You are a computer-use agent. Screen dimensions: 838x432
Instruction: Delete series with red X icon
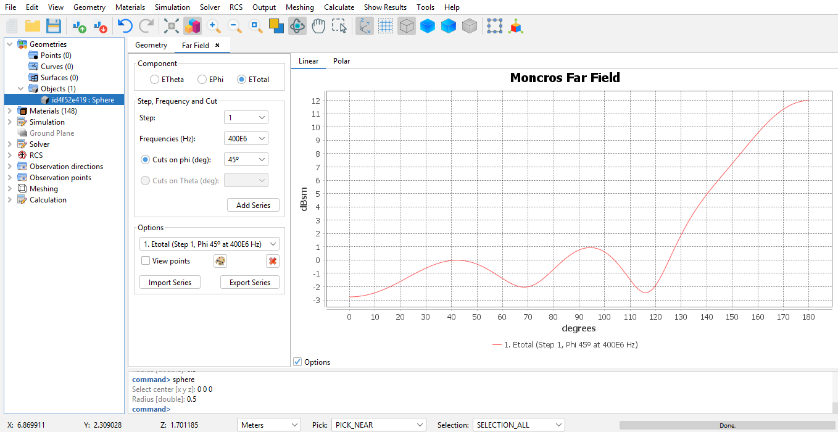272,261
